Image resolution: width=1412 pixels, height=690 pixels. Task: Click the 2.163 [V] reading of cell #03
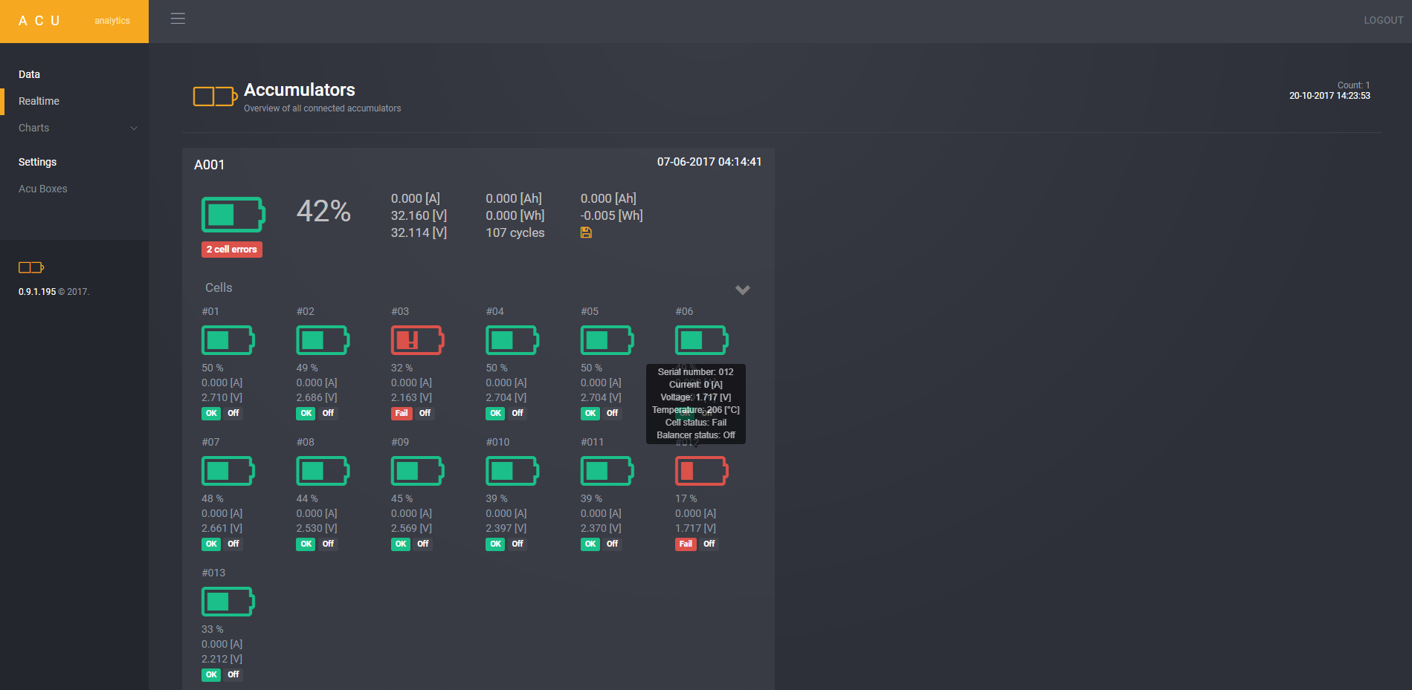pos(411,397)
